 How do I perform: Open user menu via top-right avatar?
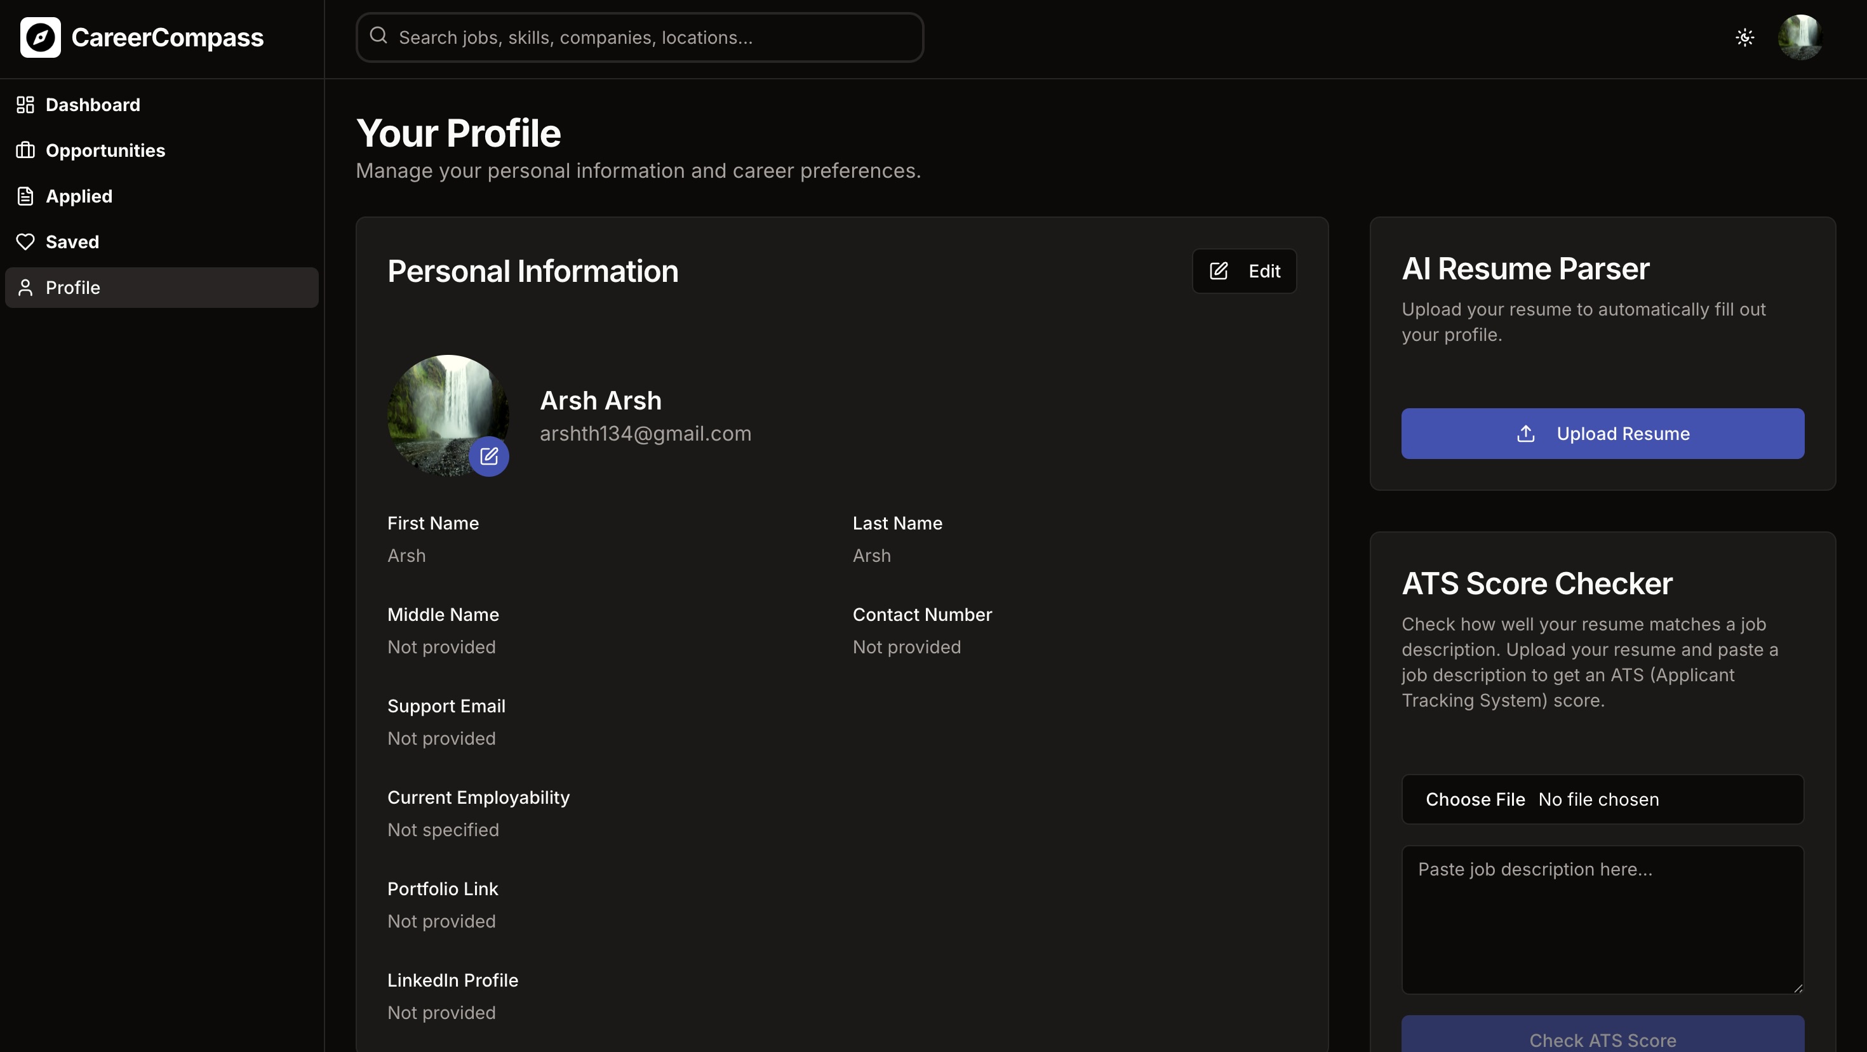pos(1800,37)
